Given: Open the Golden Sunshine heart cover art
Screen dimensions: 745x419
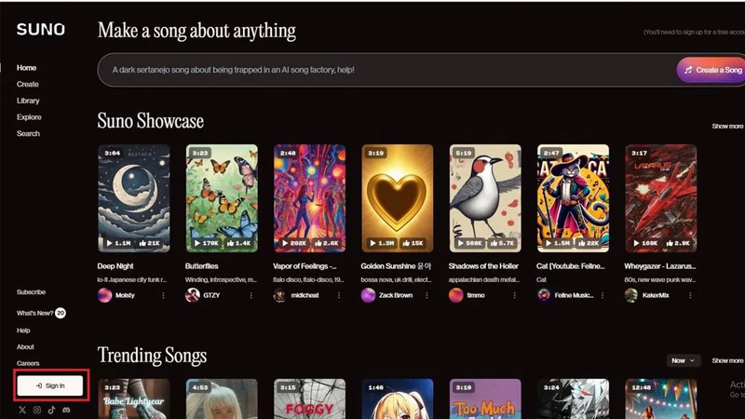Looking at the screenshot, I should [398, 198].
